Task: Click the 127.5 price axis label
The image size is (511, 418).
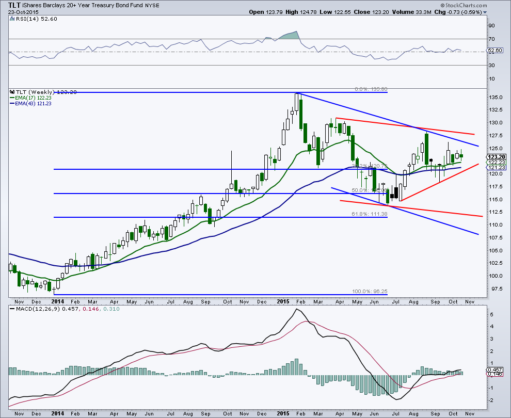Action: [x=496, y=136]
